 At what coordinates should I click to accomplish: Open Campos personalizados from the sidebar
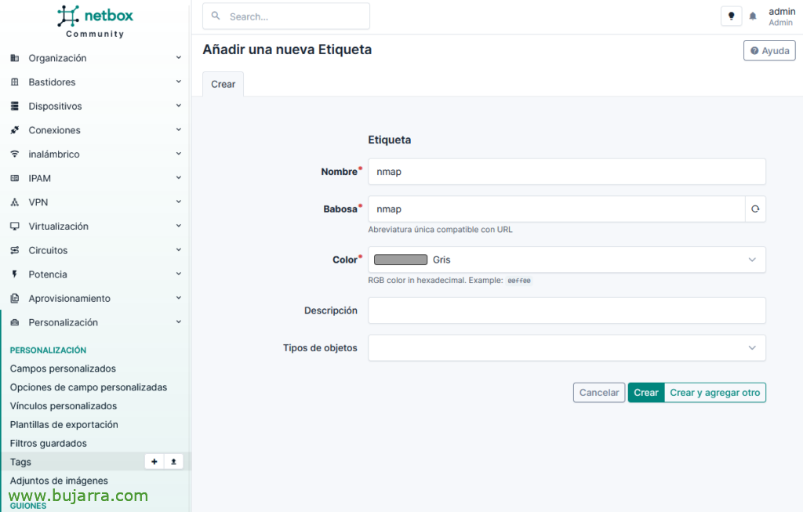click(x=63, y=368)
